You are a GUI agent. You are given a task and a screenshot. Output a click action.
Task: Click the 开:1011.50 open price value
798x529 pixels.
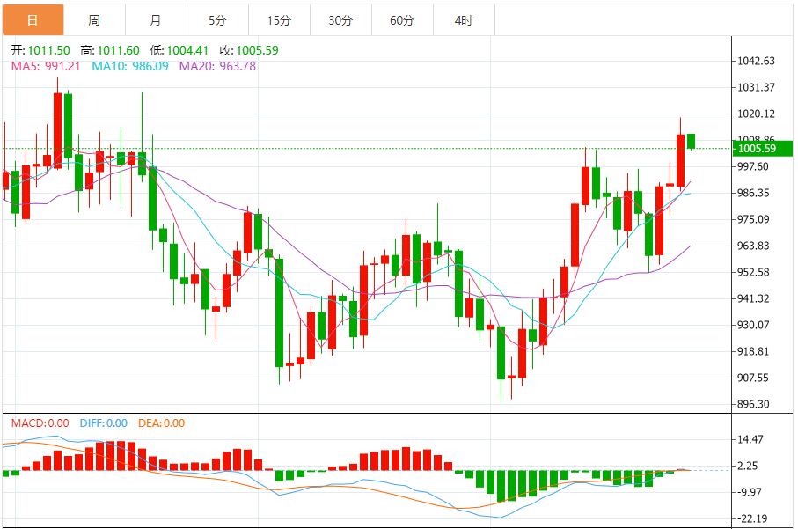pyautogui.click(x=40, y=50)
